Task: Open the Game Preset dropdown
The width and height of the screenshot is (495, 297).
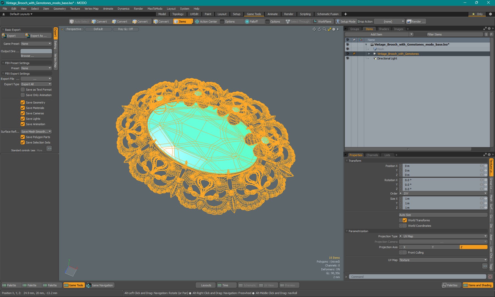Action: click(x=36, y=44)
